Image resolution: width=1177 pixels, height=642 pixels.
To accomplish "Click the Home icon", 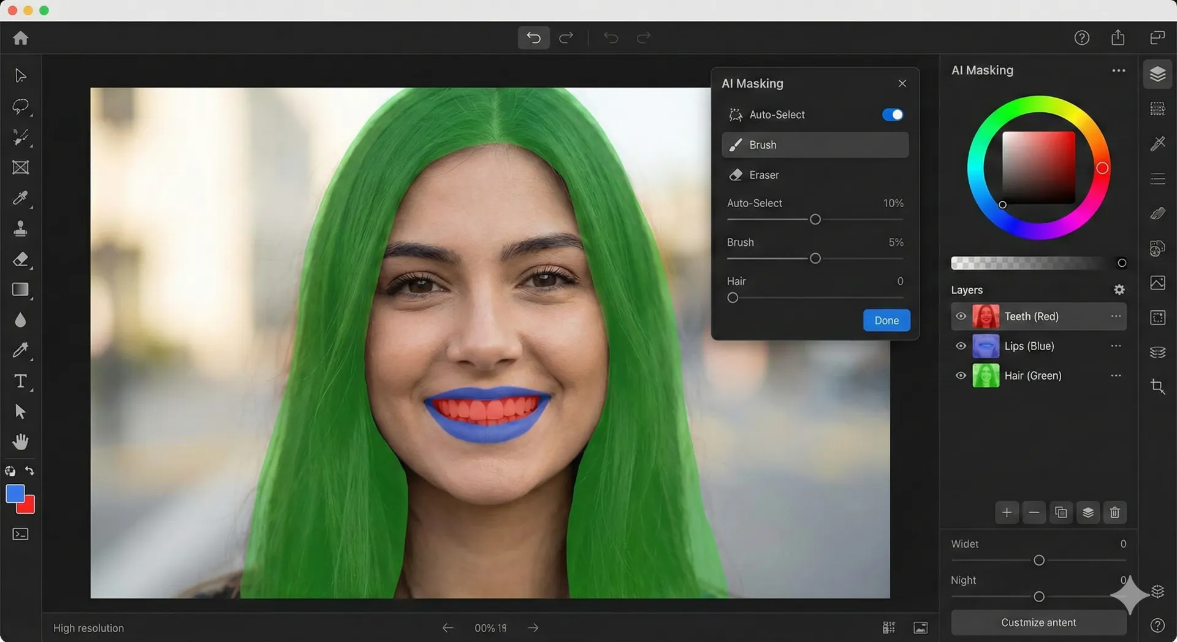I will coord(21,38).
